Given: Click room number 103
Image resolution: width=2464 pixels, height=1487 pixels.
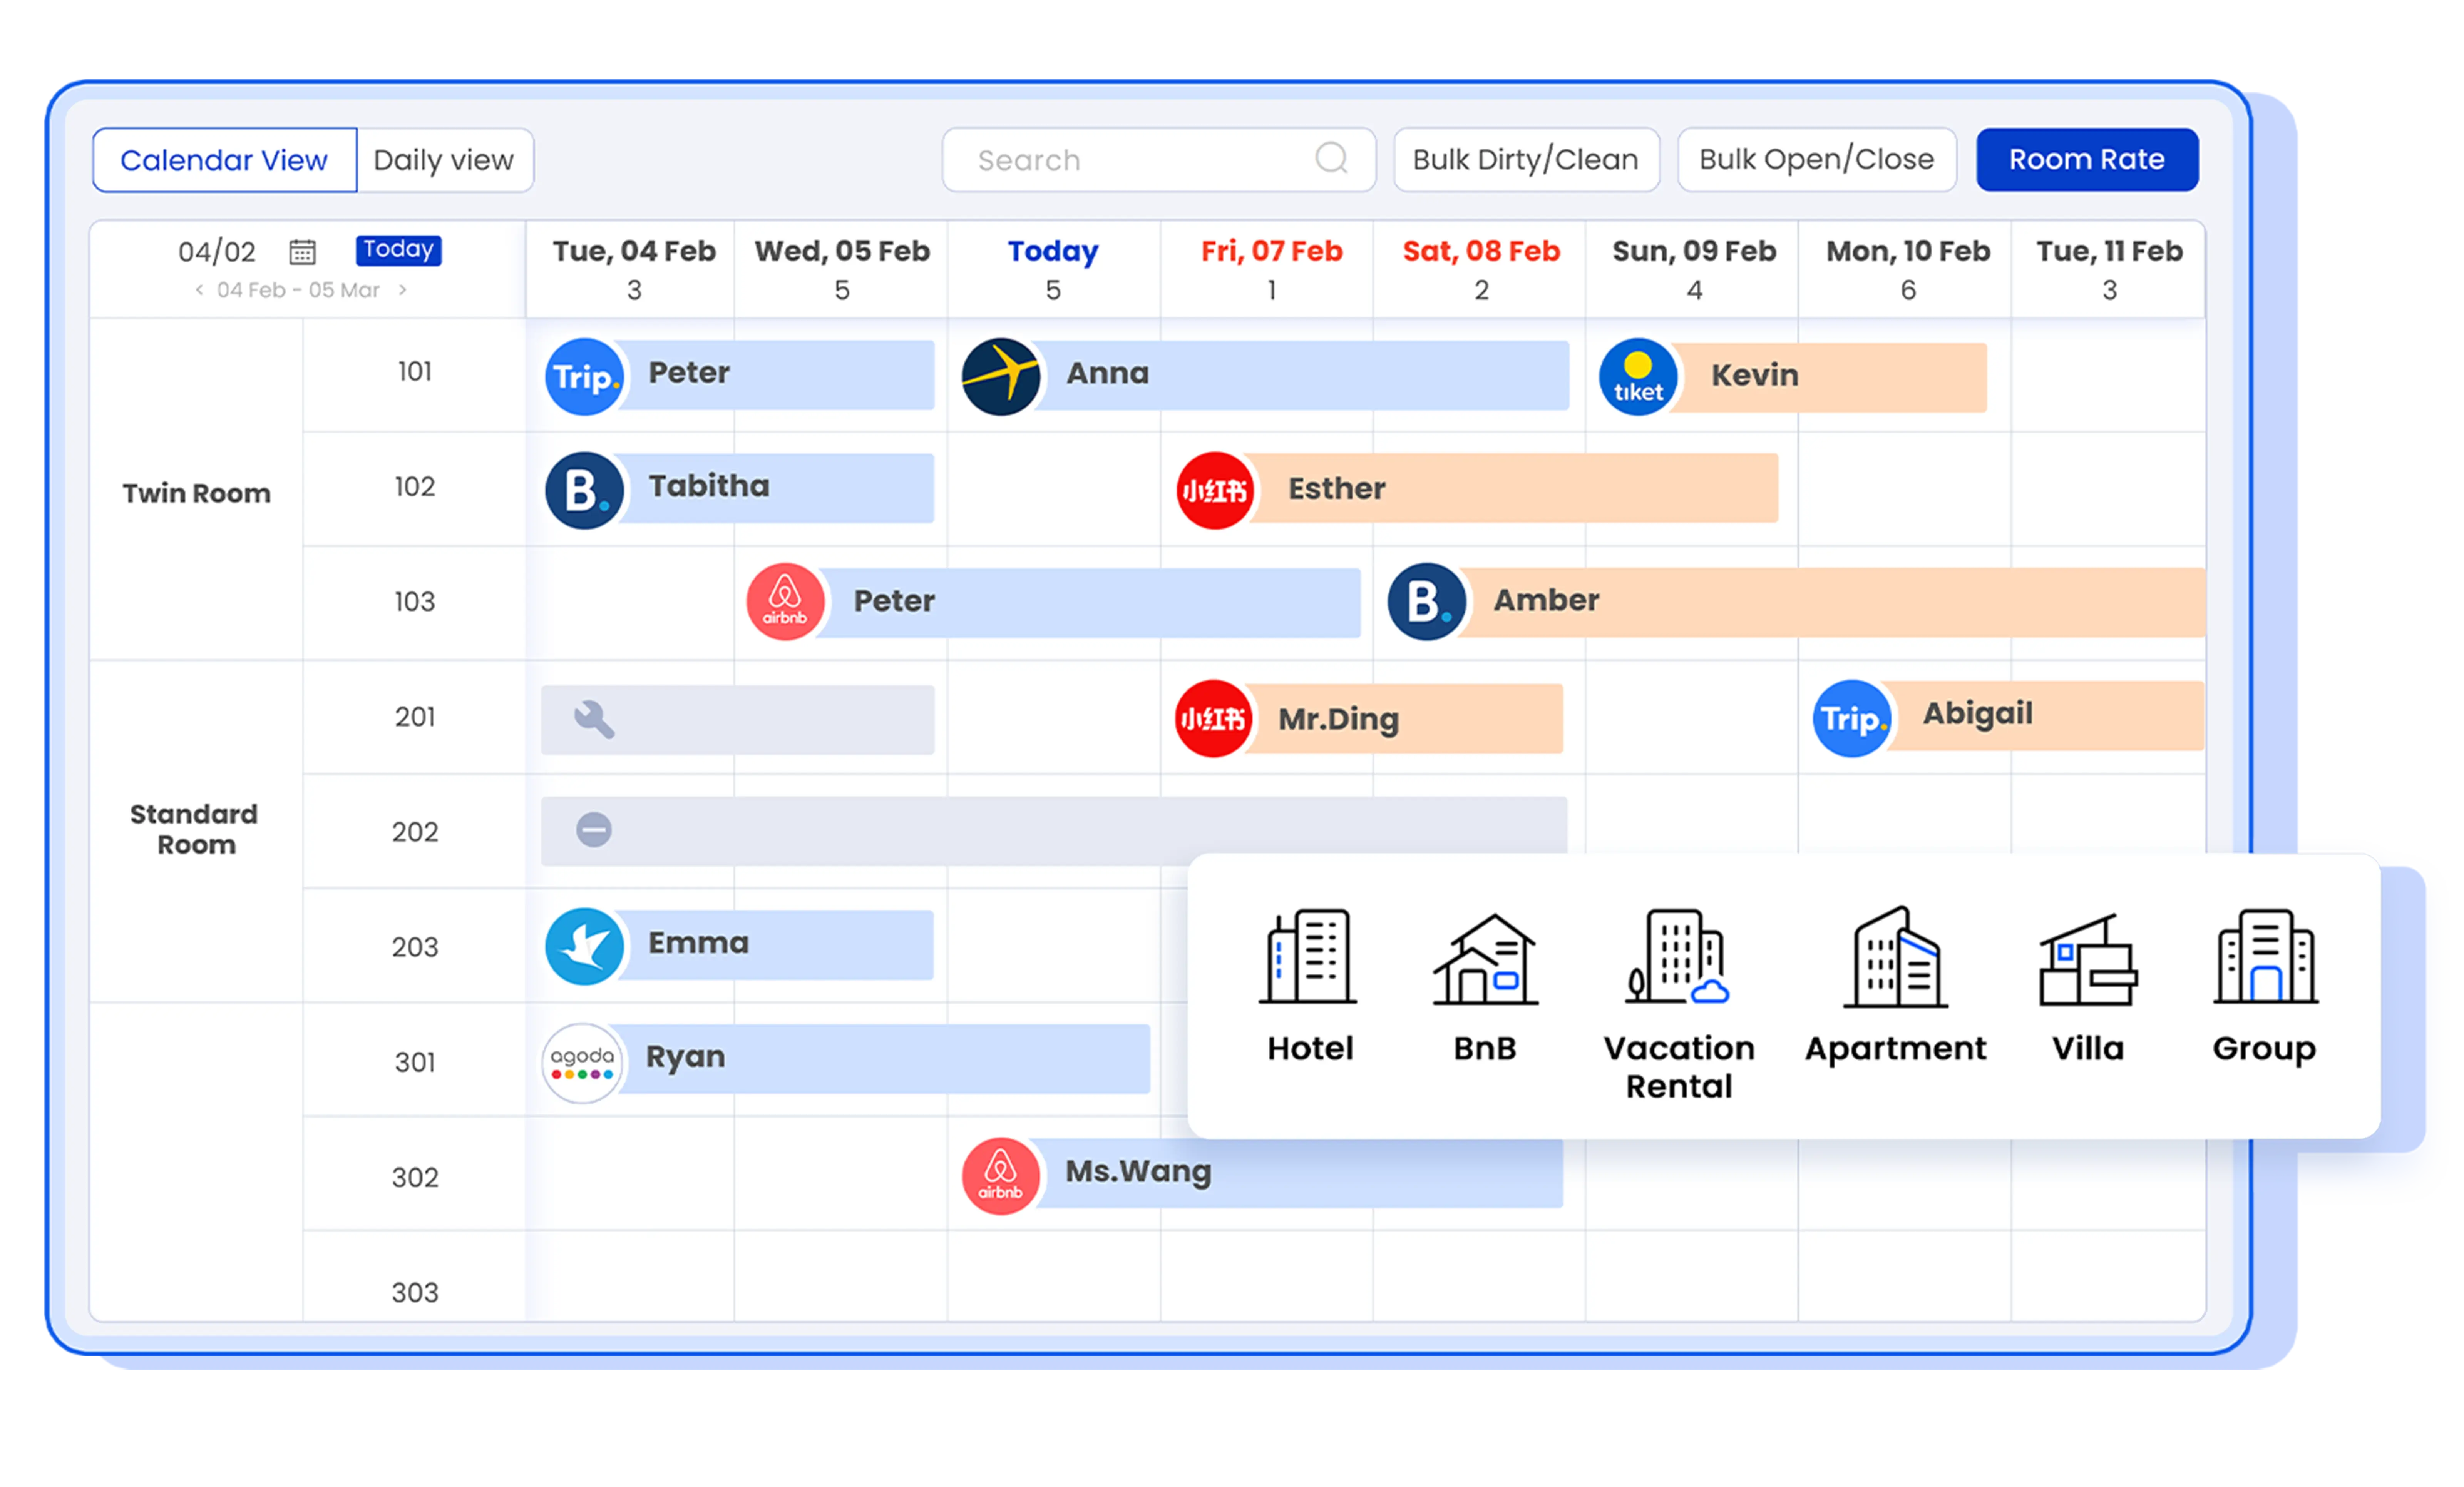Looking at the screenshot, I should point(415,601).
